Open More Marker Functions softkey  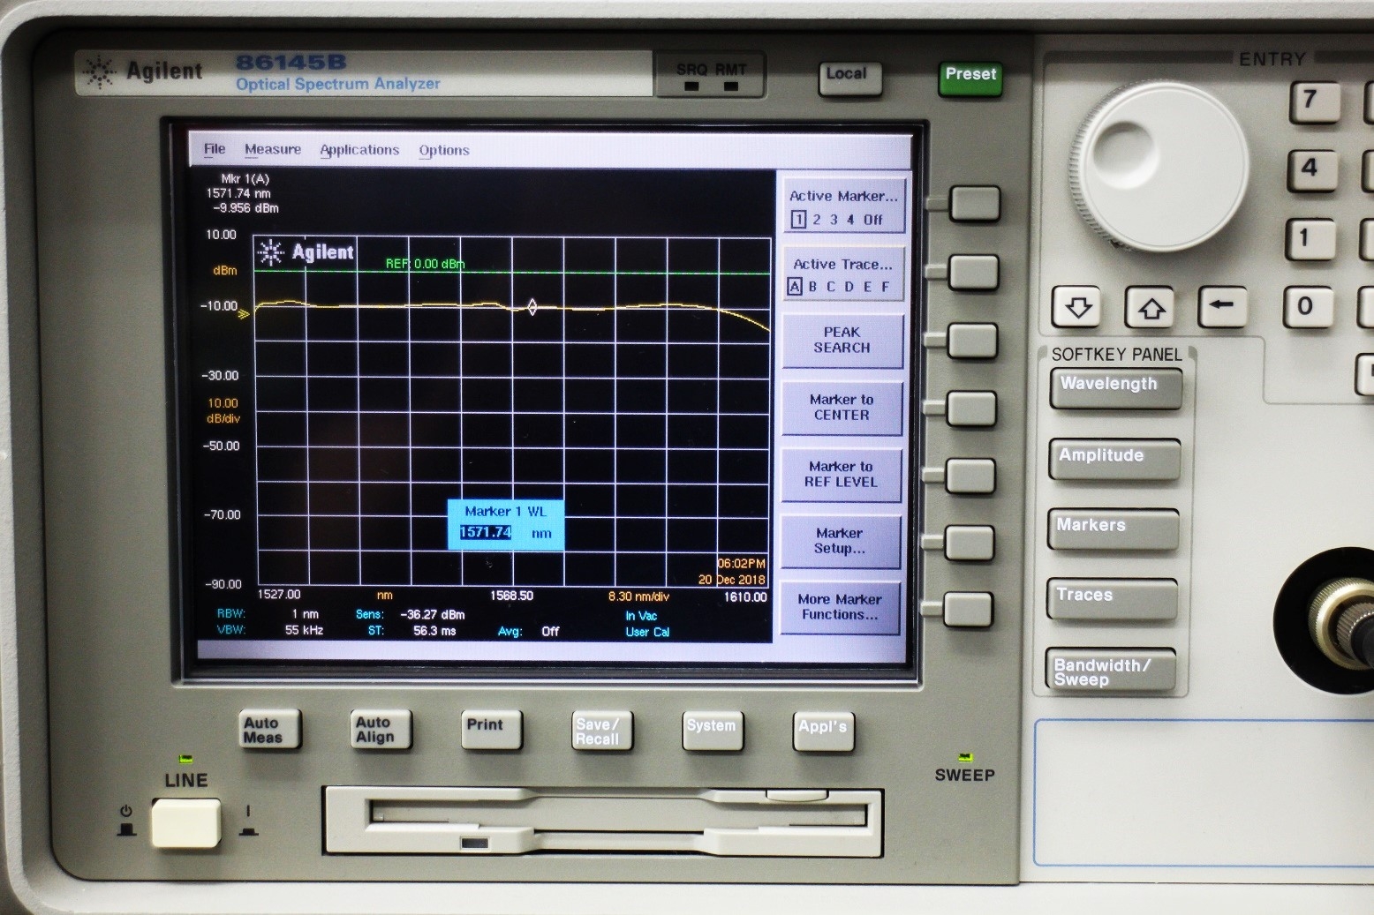pos(840,607)
